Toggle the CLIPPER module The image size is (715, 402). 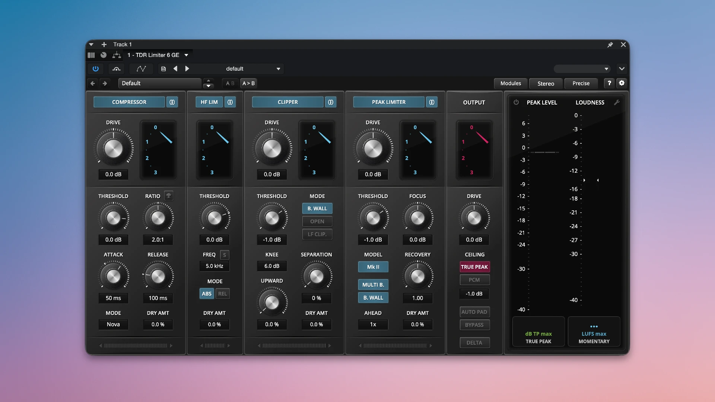[x=288, y=102]
